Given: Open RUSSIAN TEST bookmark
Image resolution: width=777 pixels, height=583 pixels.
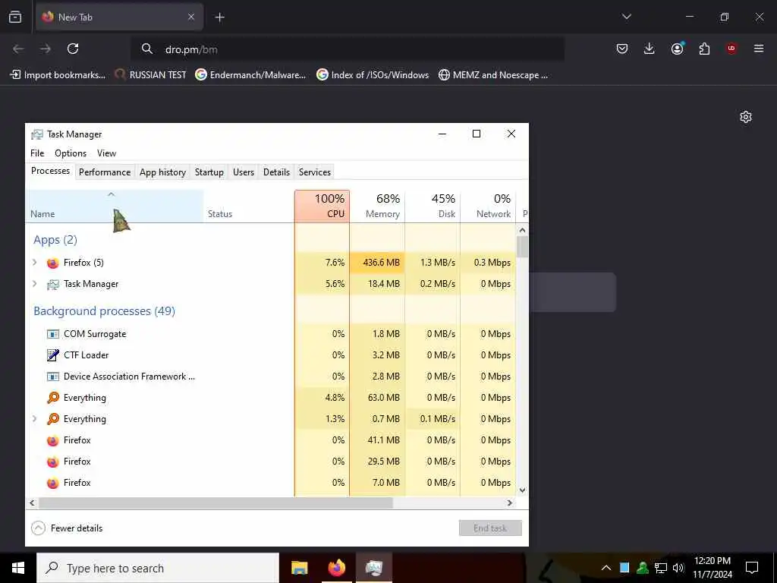Looking at the screenshot, I should (150, 75).
